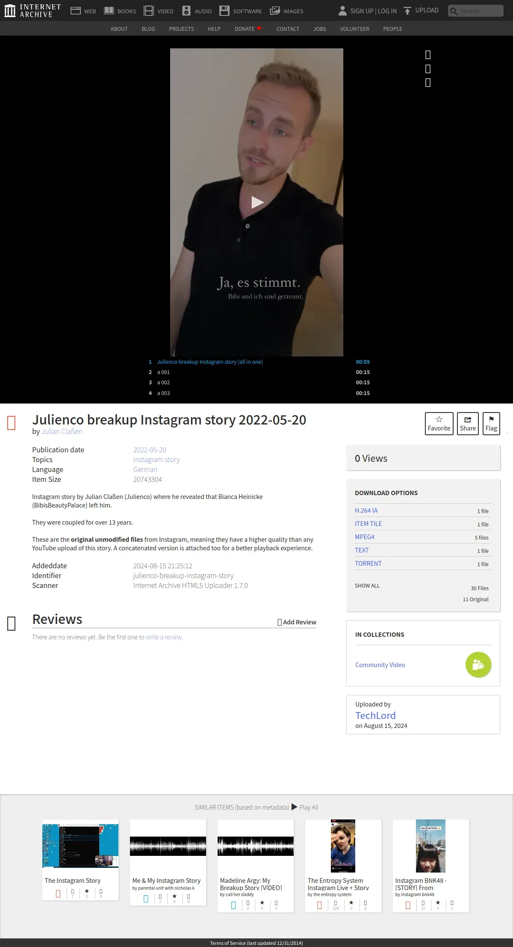Select playlist track a 001
This screenshot has height=947, width=513.
[259, 372]
